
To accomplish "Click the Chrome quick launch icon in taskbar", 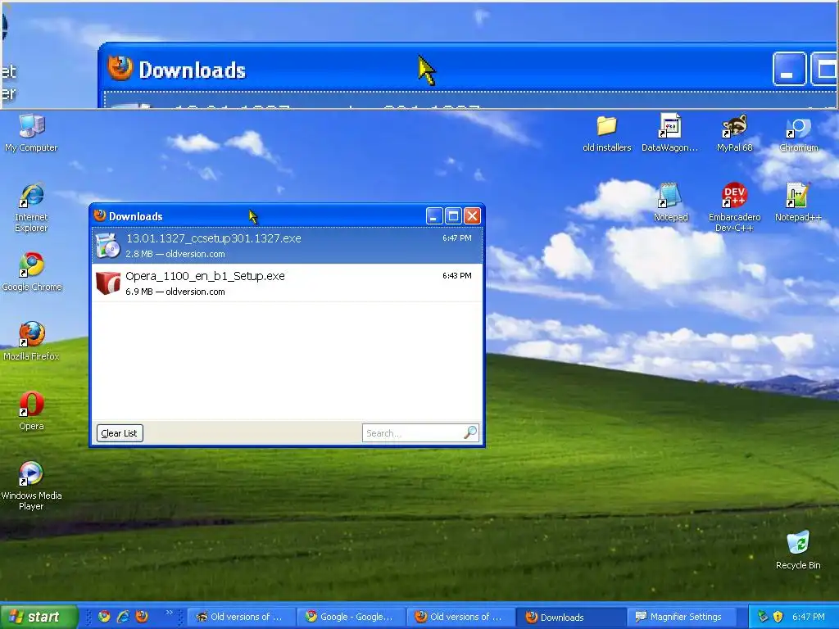I will 104,616.
